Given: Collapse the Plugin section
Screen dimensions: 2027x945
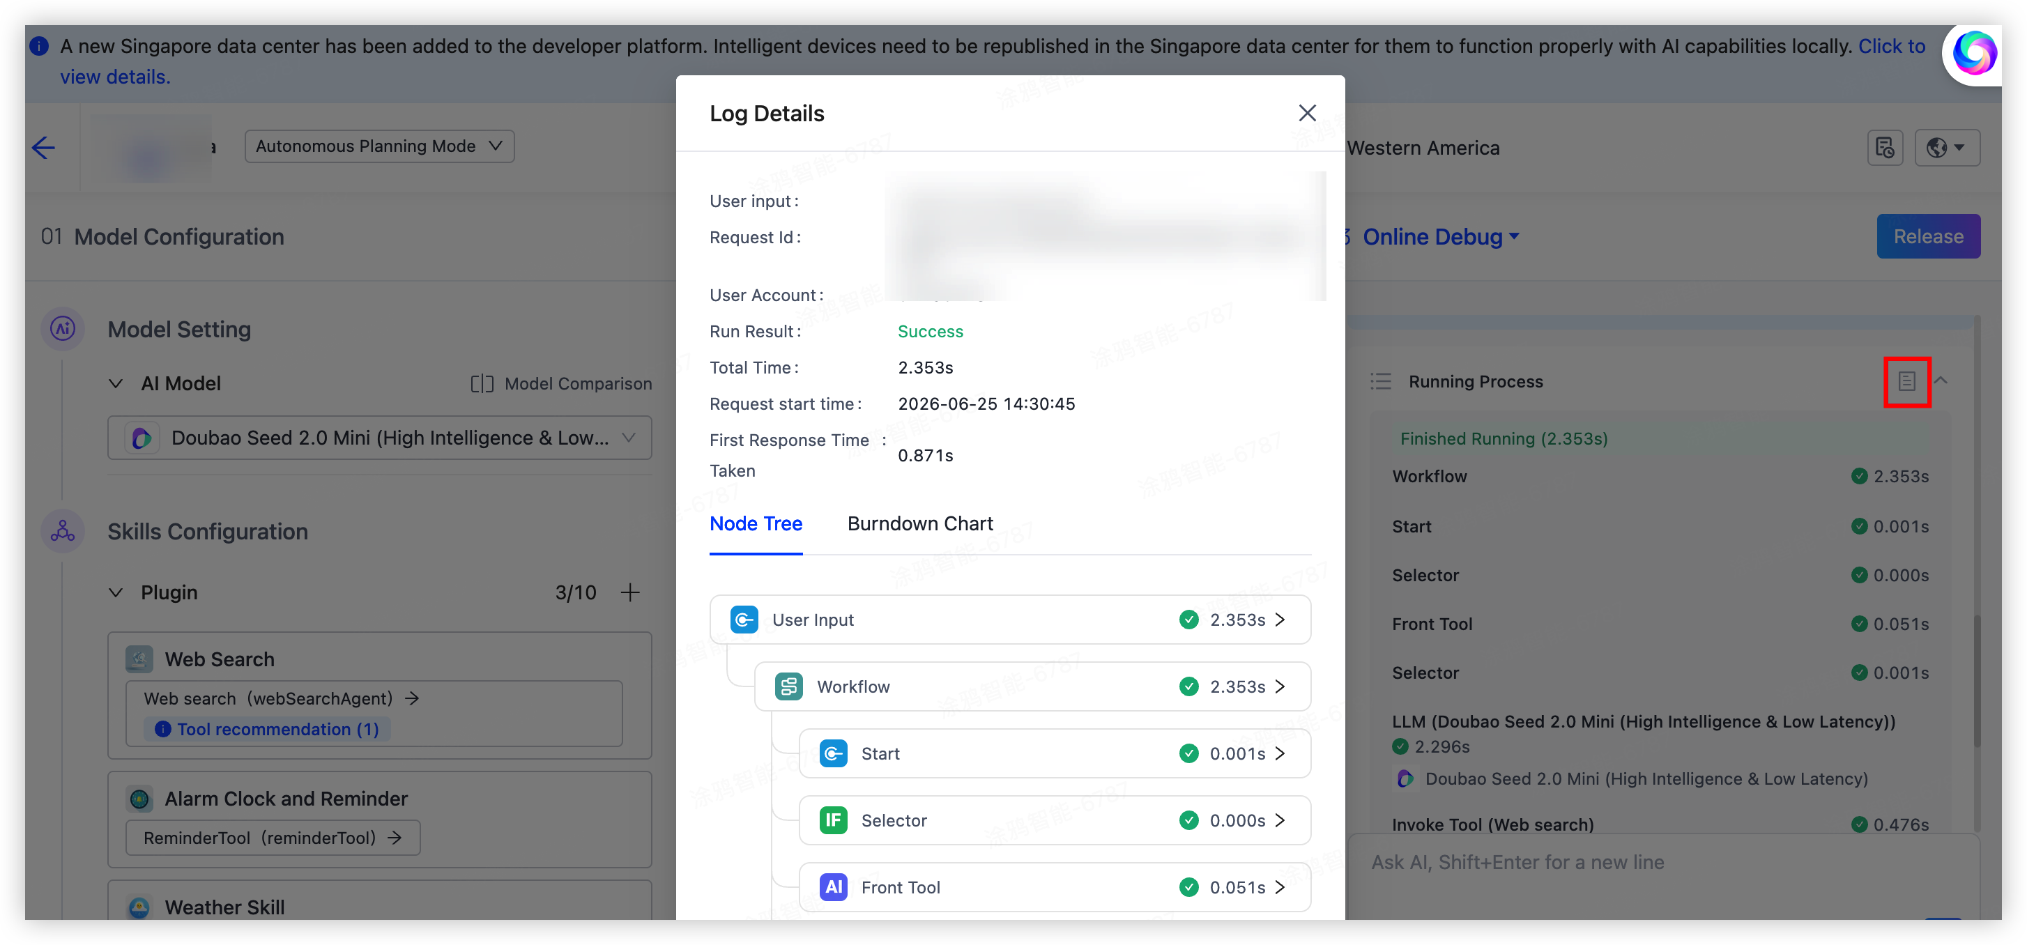Looking at the screenshot, I should [x=116, y=592].
